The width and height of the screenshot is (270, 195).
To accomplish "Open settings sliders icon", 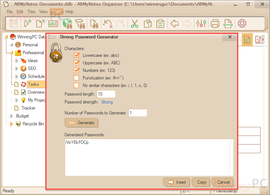I will [x=201, y=23].
